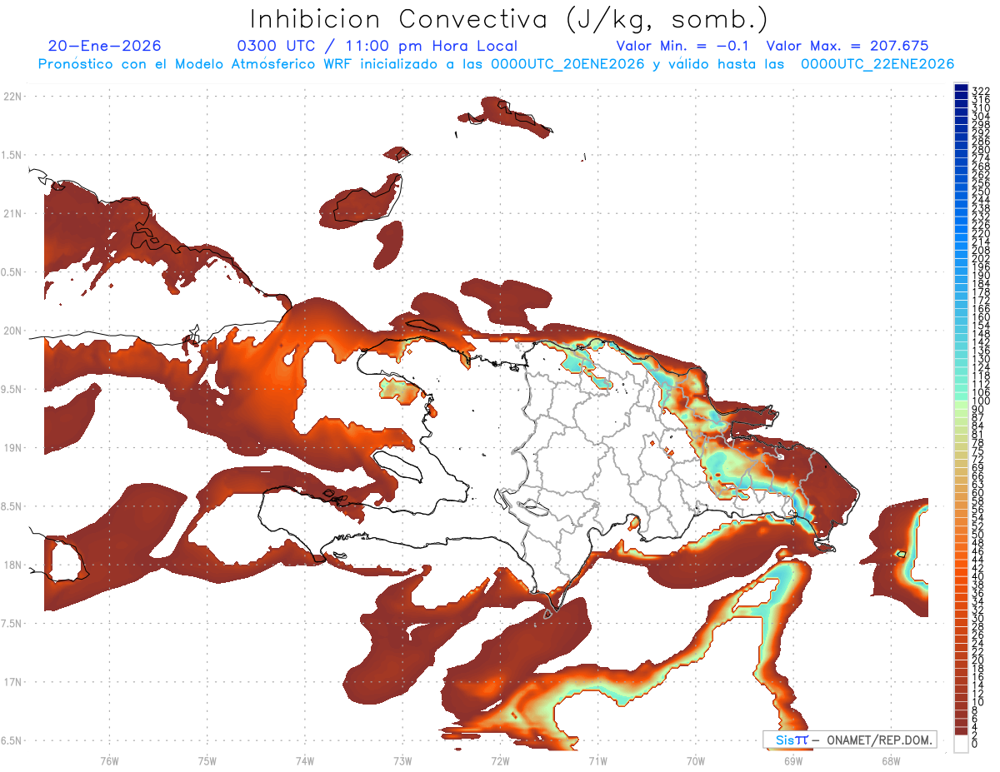Click the "75W" longitude axis label

pos(207,761)
